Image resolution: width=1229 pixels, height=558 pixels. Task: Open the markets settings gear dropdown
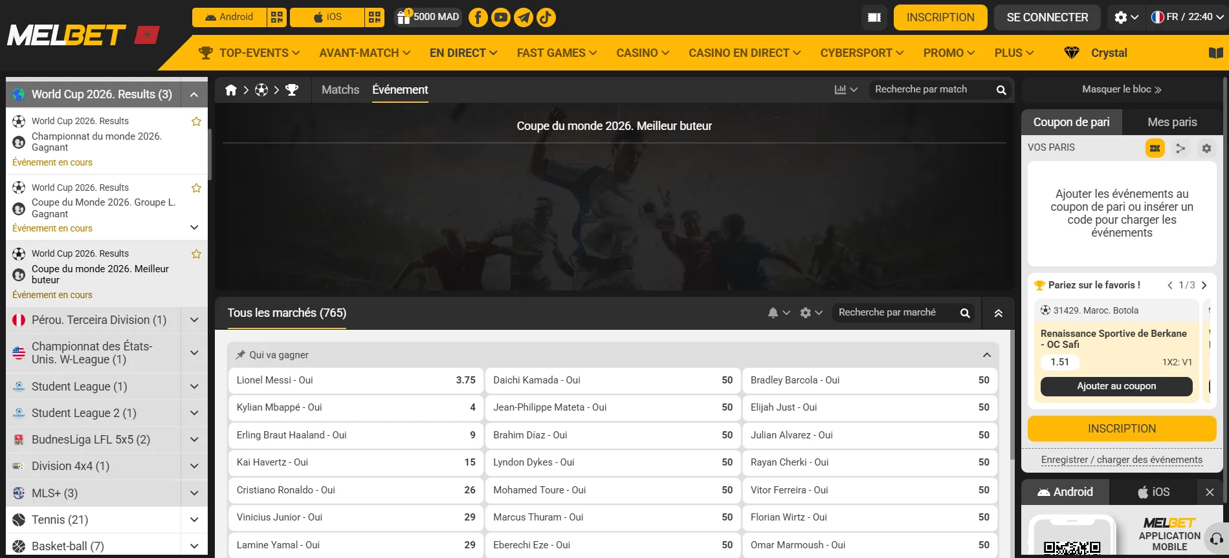click(x=811, y=313)
